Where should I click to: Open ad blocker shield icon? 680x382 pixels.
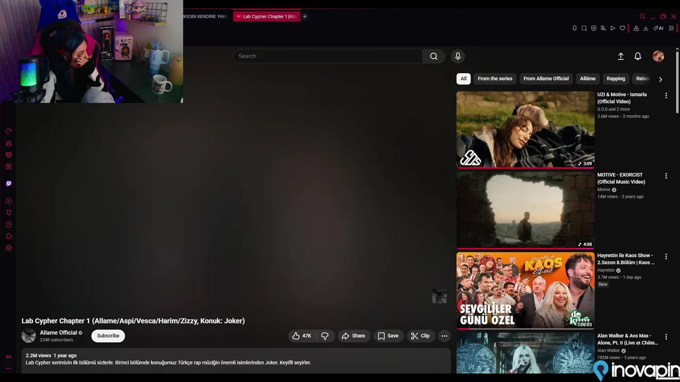(593, 28)
